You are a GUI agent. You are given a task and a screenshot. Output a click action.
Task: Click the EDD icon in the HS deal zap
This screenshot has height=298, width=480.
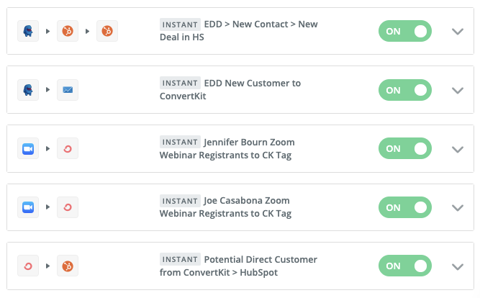(x=28, y=31)
